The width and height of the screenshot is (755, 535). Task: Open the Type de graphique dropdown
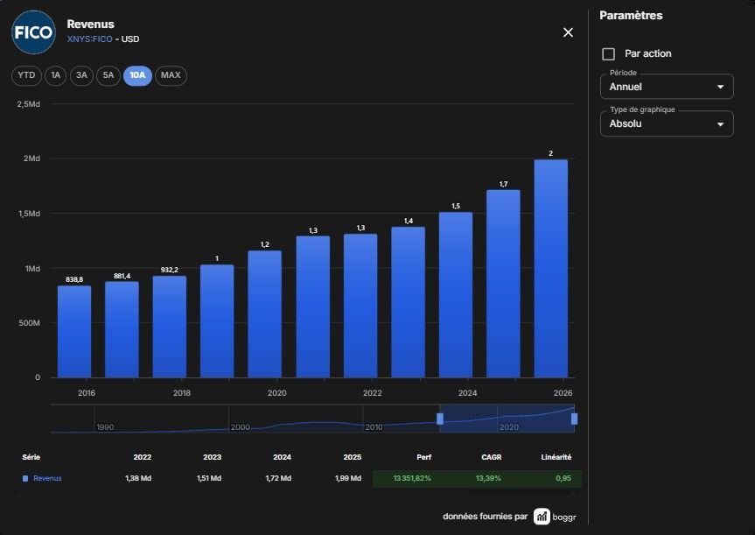pyautogui.click(x=667, y=123)
